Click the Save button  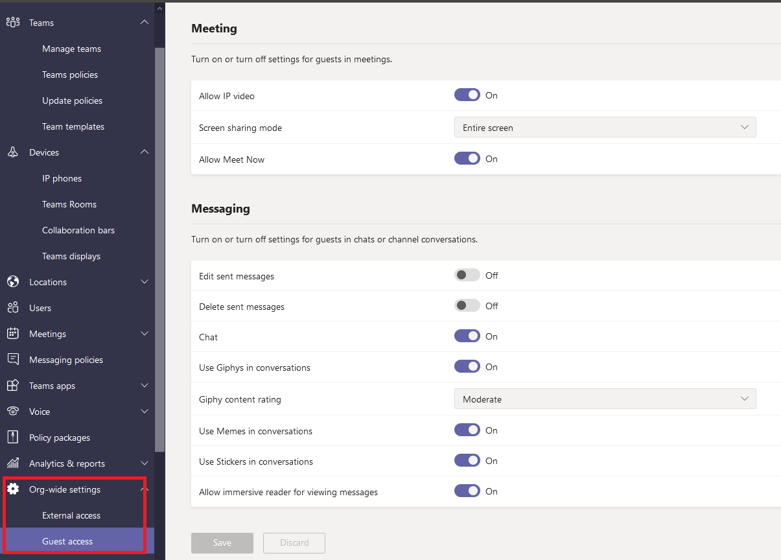[222, 543]
